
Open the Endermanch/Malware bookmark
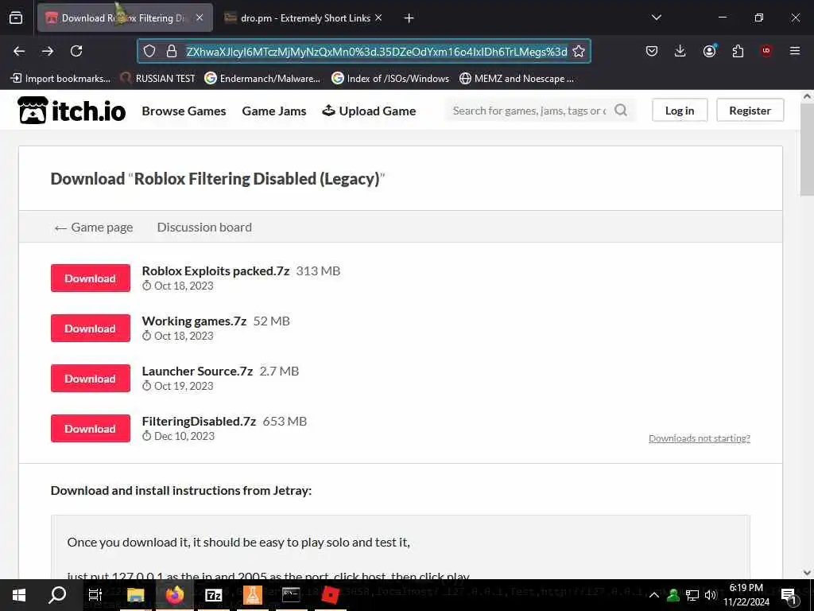[262, 79]
